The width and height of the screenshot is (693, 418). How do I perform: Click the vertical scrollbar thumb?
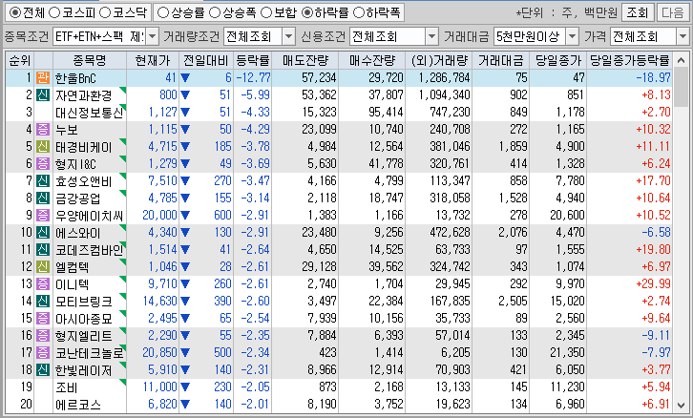(x=682, y=88)
